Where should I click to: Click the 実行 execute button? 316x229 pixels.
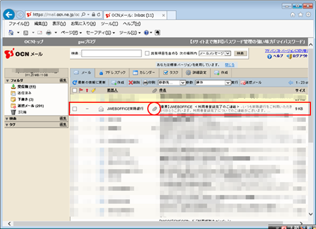tap(234, 82)
